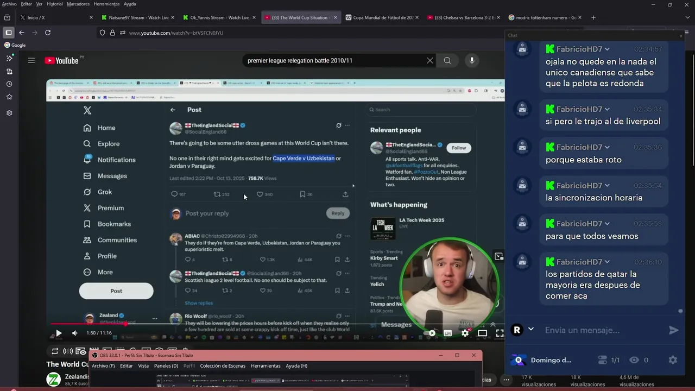The image size is (695, 391).
Task: Go back in the browser
Action: point(22,33)
